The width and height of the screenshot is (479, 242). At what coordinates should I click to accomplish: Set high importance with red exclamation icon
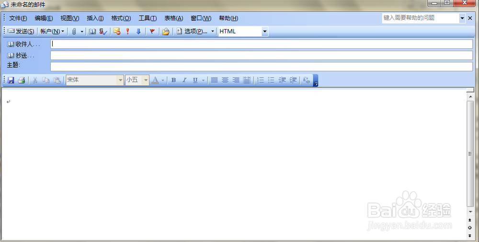coord(128,32)
